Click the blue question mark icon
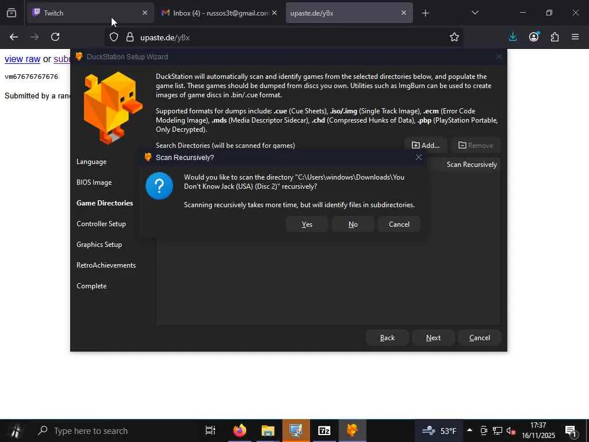The width and height of the screenshot is (589, 442). [x=159, y=186]
